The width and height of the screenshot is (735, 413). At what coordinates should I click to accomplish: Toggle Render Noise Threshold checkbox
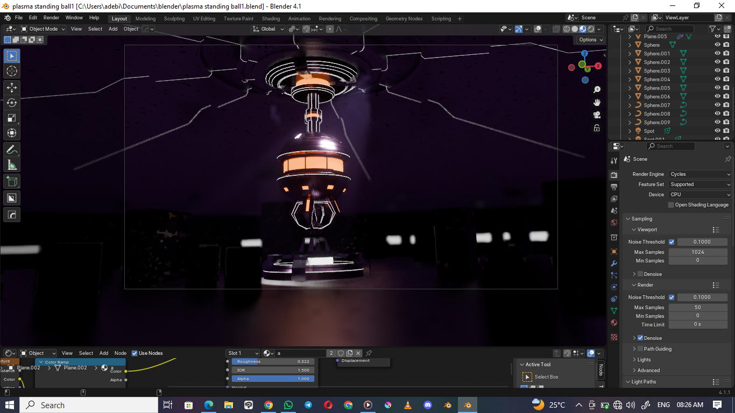click(672, 297)
